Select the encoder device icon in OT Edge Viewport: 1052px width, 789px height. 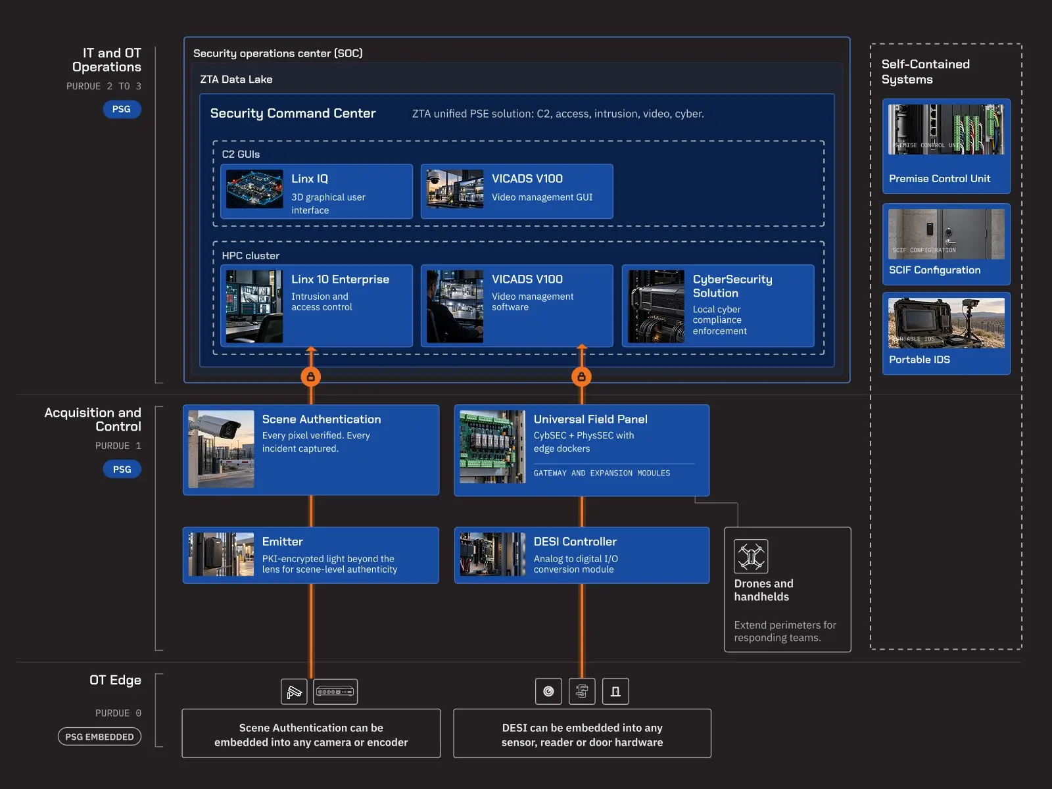335,692
